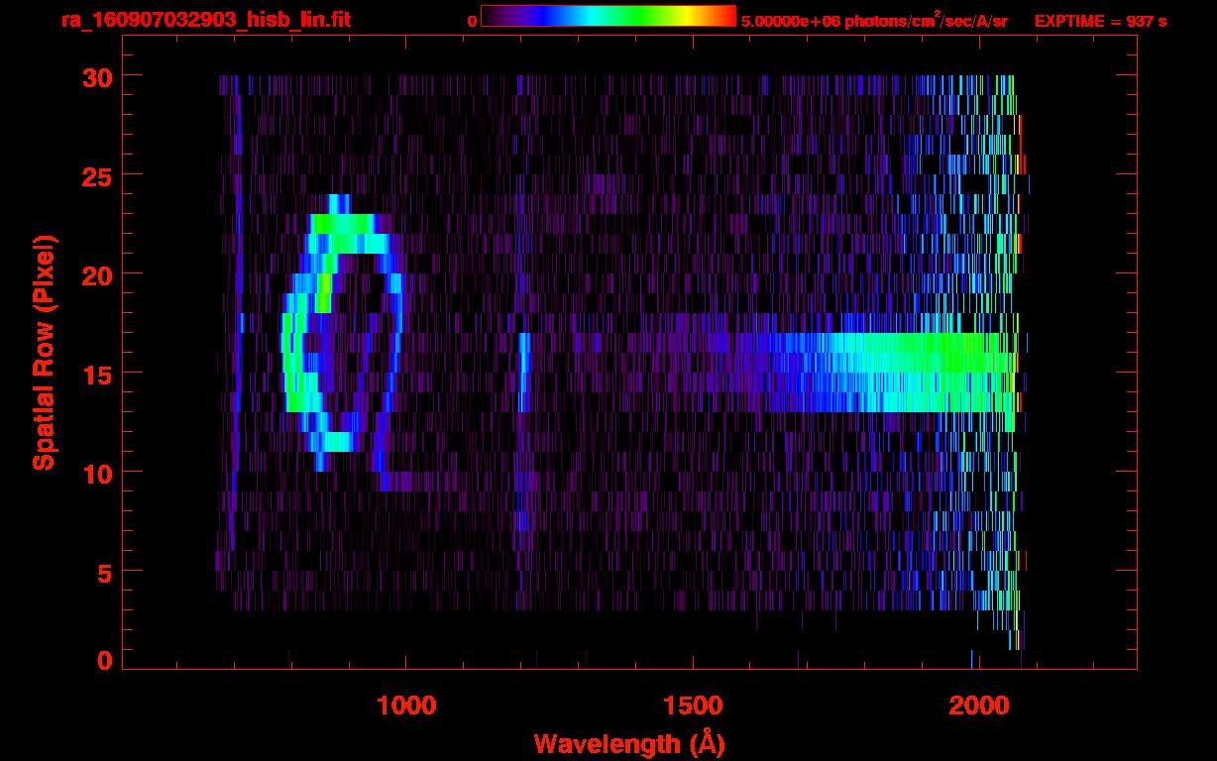Click the color bar minimum label 0

click(472, 21)
